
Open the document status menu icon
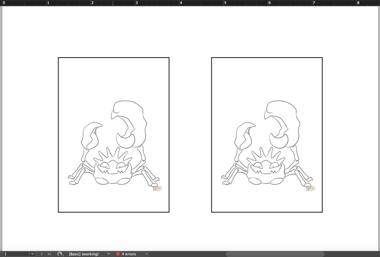click(60, 254)
